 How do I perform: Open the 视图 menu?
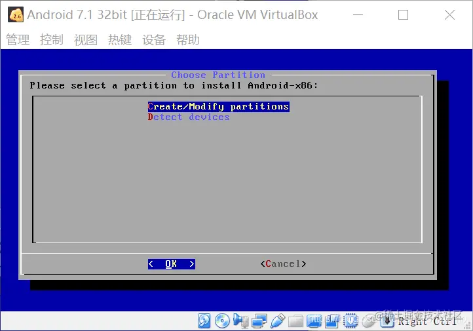pos(86,39)
